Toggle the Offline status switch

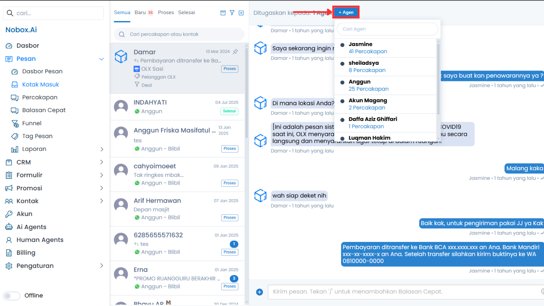12,296
